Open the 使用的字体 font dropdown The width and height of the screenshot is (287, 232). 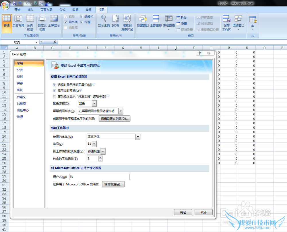138,137
